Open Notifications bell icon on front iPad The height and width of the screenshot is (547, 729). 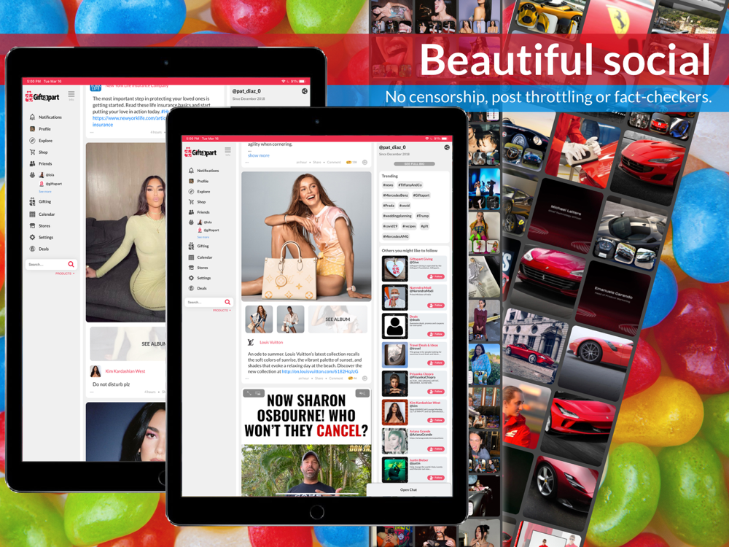pos(191,171)
